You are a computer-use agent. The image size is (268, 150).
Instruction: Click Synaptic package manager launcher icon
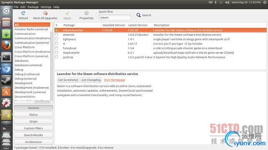(x=6, y=115)
